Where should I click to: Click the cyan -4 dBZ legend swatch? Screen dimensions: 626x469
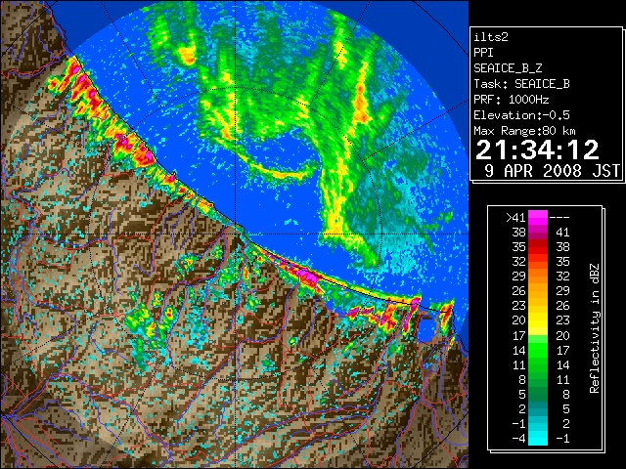point(538,439)
